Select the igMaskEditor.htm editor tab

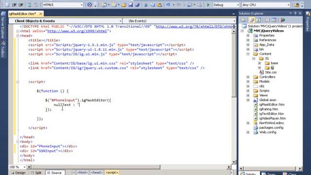click(23, 14)
